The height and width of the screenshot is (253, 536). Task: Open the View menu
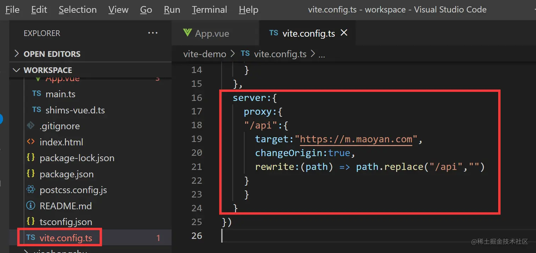pyautogui.click(x=118, y=10)
